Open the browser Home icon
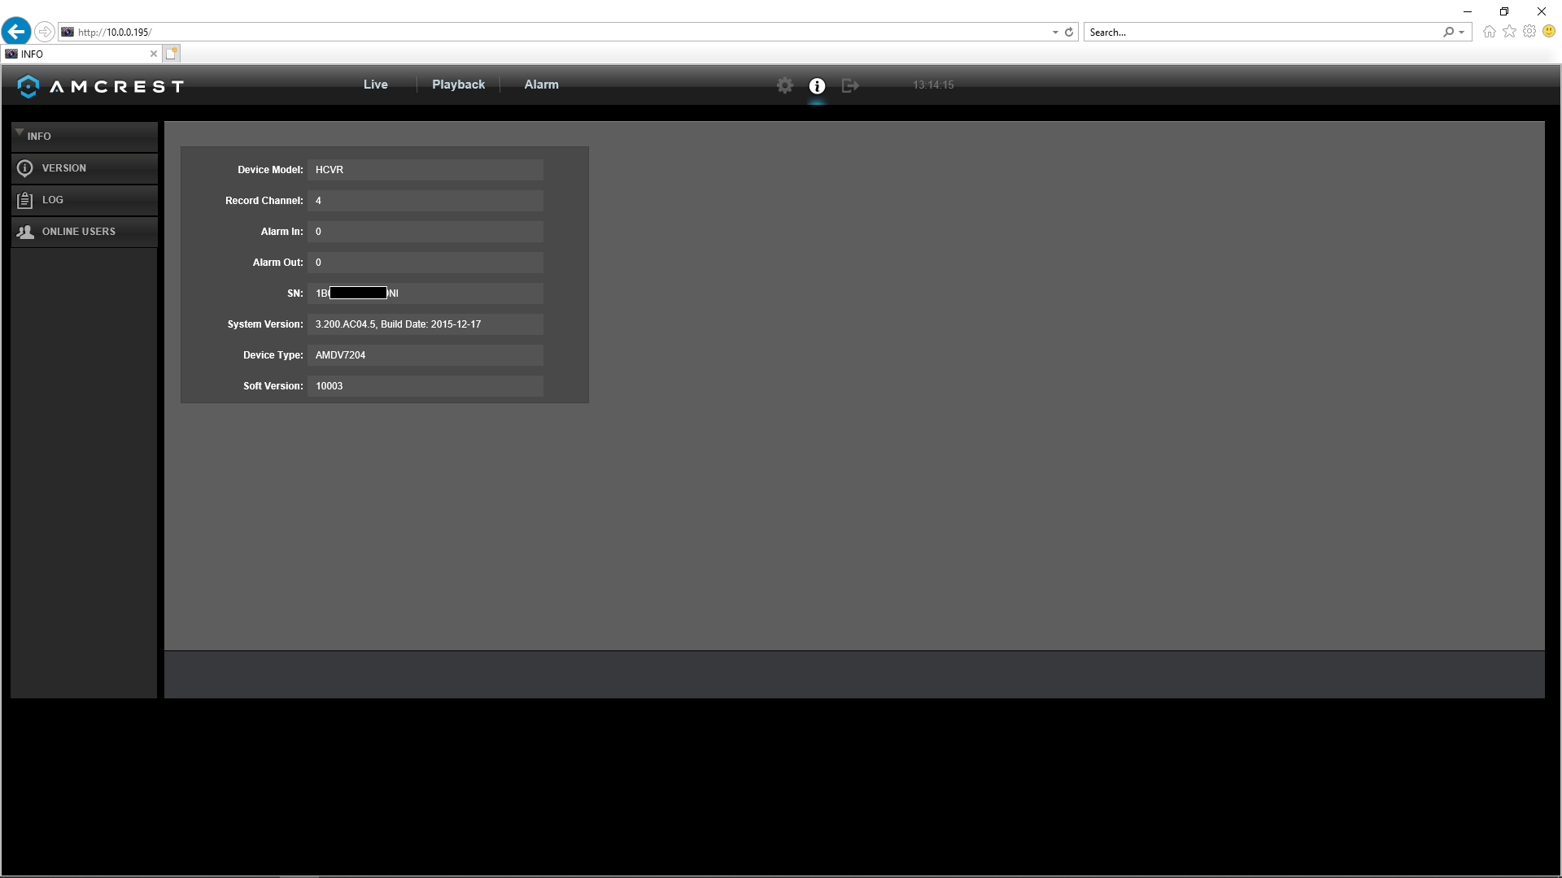 [x=1490, y=32]
